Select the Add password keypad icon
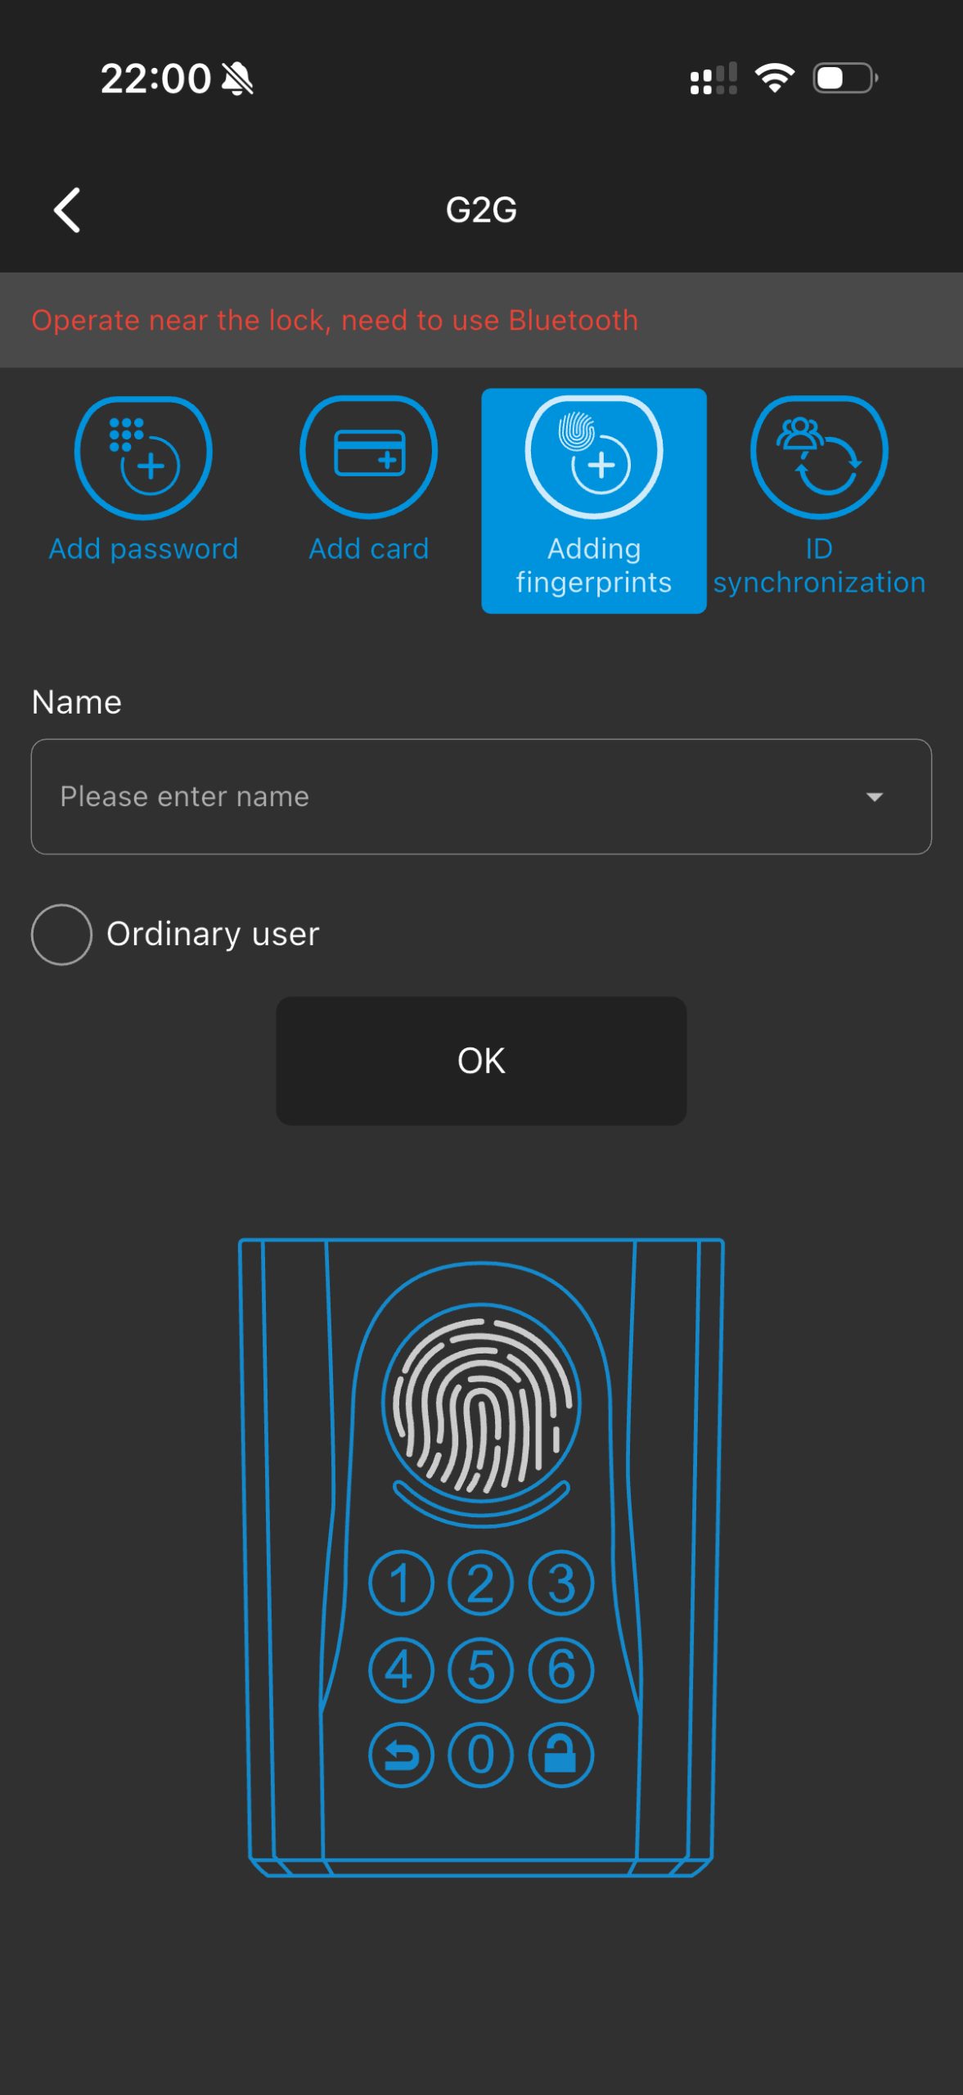The image size is (963, 2095). [143, 457]
